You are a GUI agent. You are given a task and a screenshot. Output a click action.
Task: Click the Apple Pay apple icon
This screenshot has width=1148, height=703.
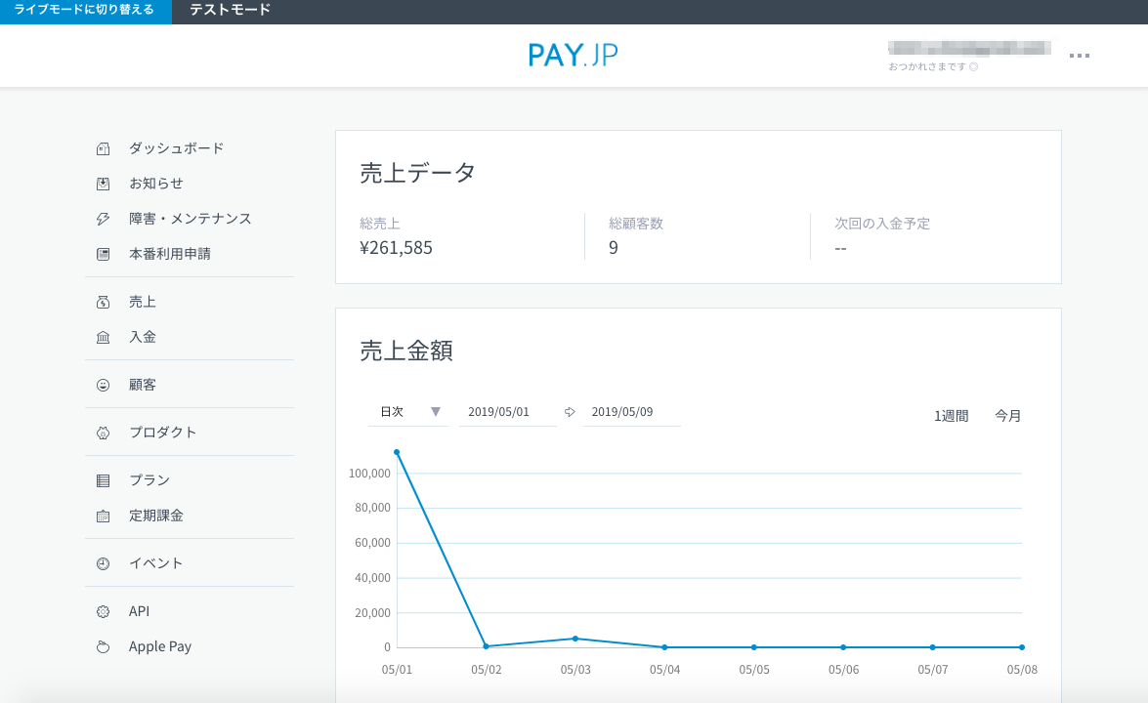point(104,646)
